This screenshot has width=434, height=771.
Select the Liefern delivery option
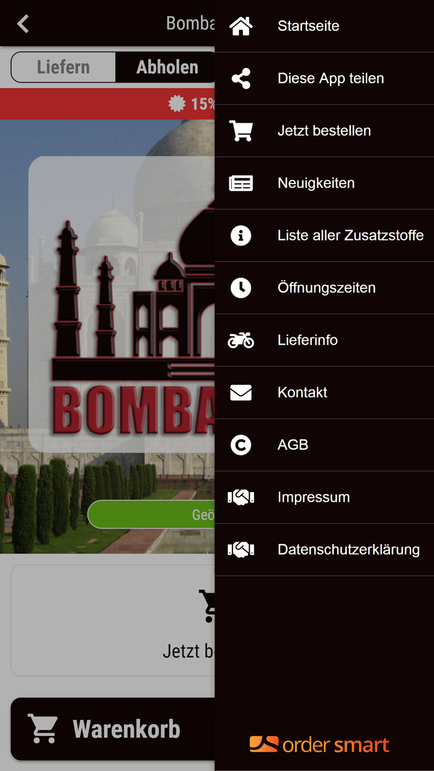click(63, 67)
